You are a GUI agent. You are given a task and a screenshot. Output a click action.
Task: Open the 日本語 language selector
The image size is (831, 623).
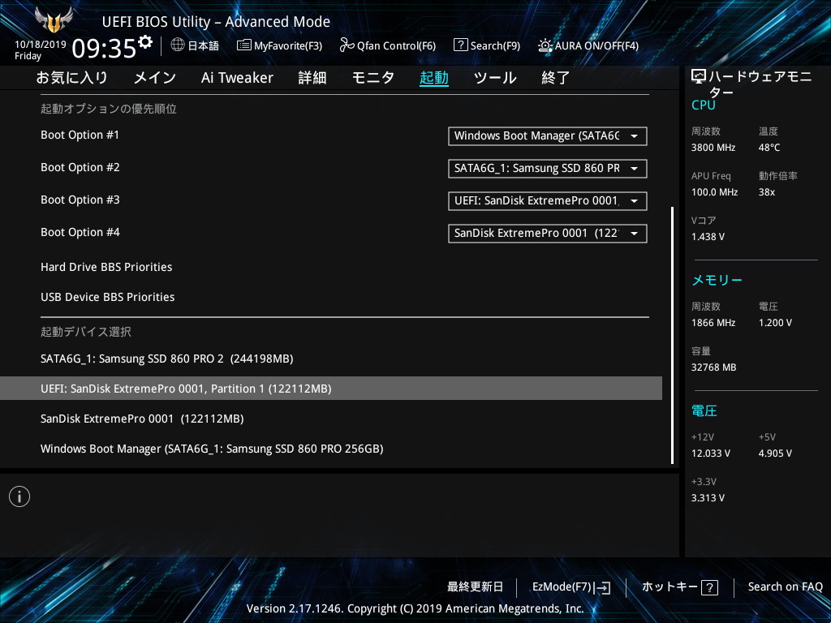(195, 45)
